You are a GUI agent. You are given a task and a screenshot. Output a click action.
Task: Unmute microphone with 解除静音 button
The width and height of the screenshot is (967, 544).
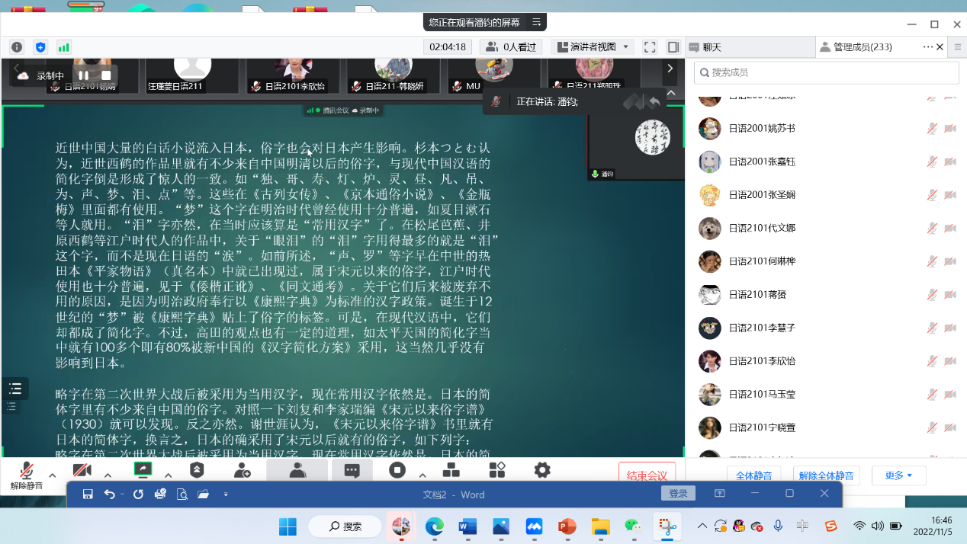click(27, 475)
